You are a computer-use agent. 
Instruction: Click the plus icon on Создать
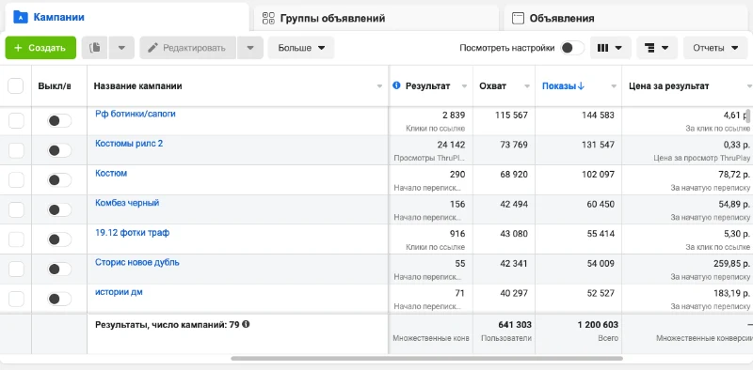click(18, 48)
